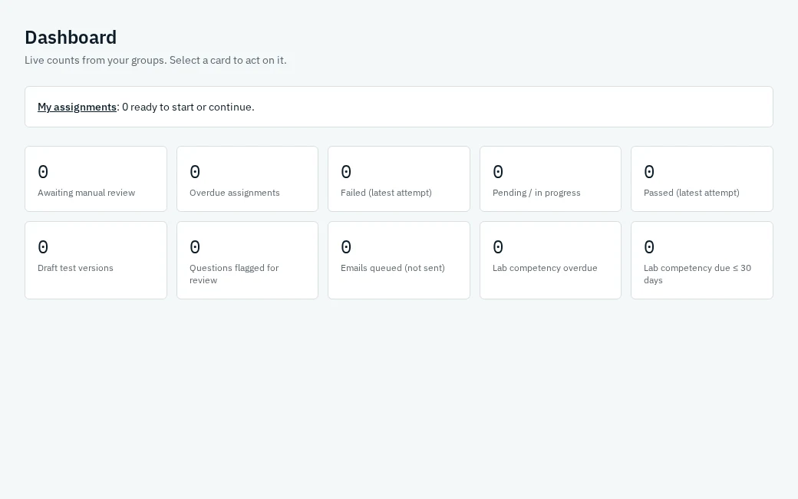
Task: Open the Draft test versions card
Action: coord(96,260)
